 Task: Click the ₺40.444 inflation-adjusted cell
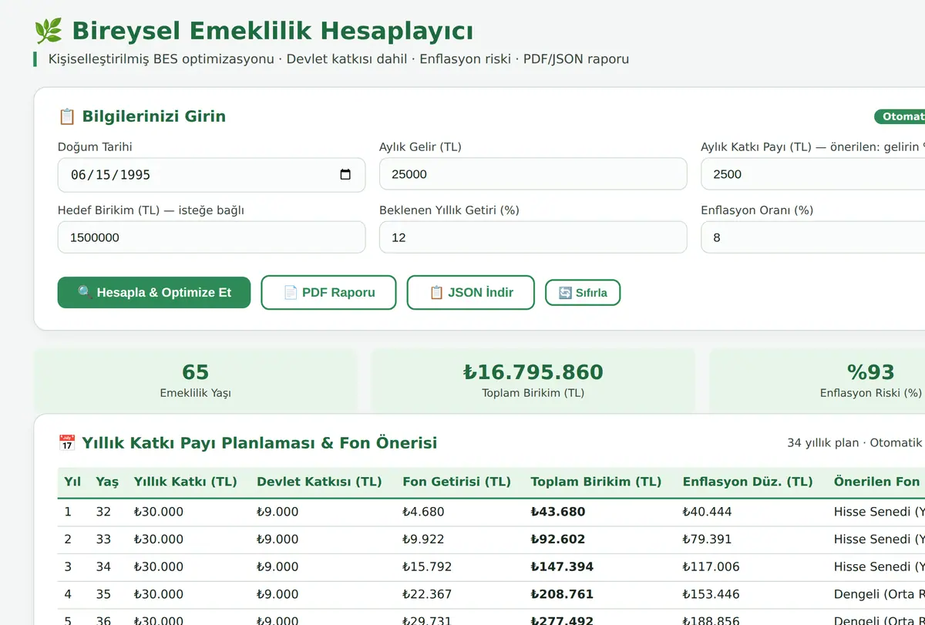click(x=707, y=512)
